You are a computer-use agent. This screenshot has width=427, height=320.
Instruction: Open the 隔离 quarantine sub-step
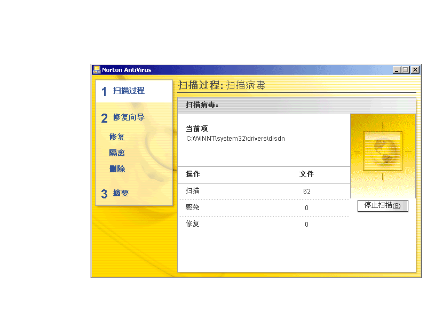tap(117, 153)
